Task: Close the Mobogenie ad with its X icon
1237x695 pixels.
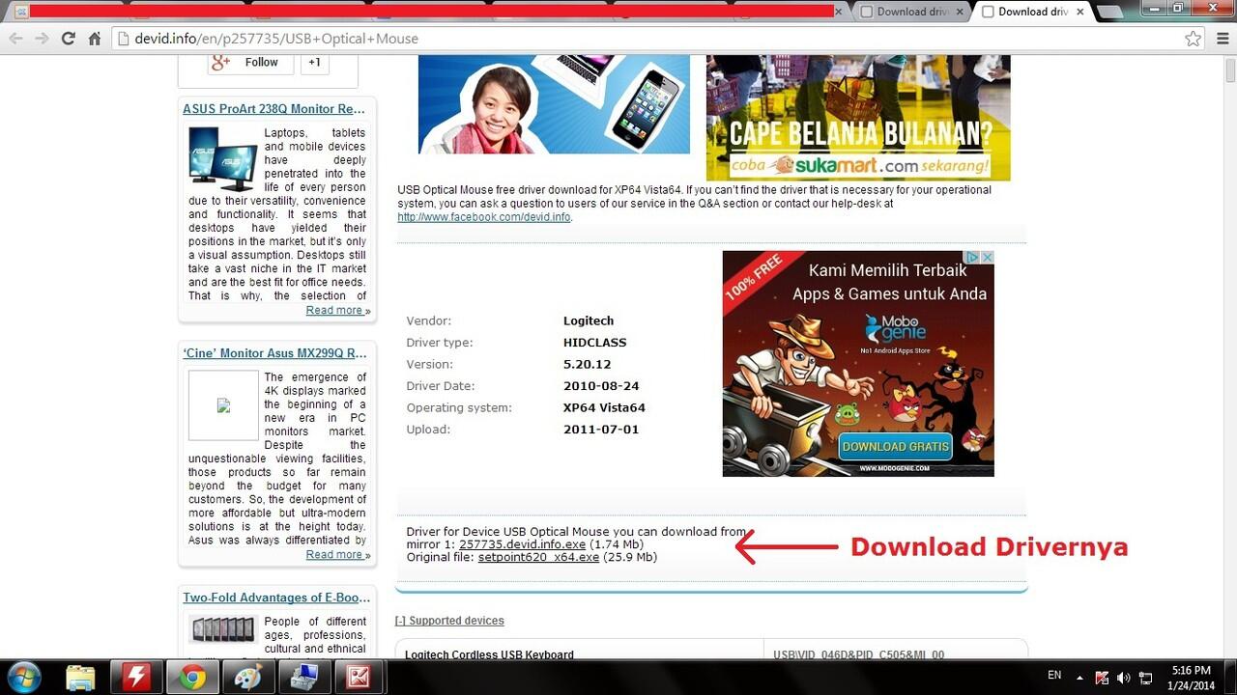Action: tap(988, 258)
